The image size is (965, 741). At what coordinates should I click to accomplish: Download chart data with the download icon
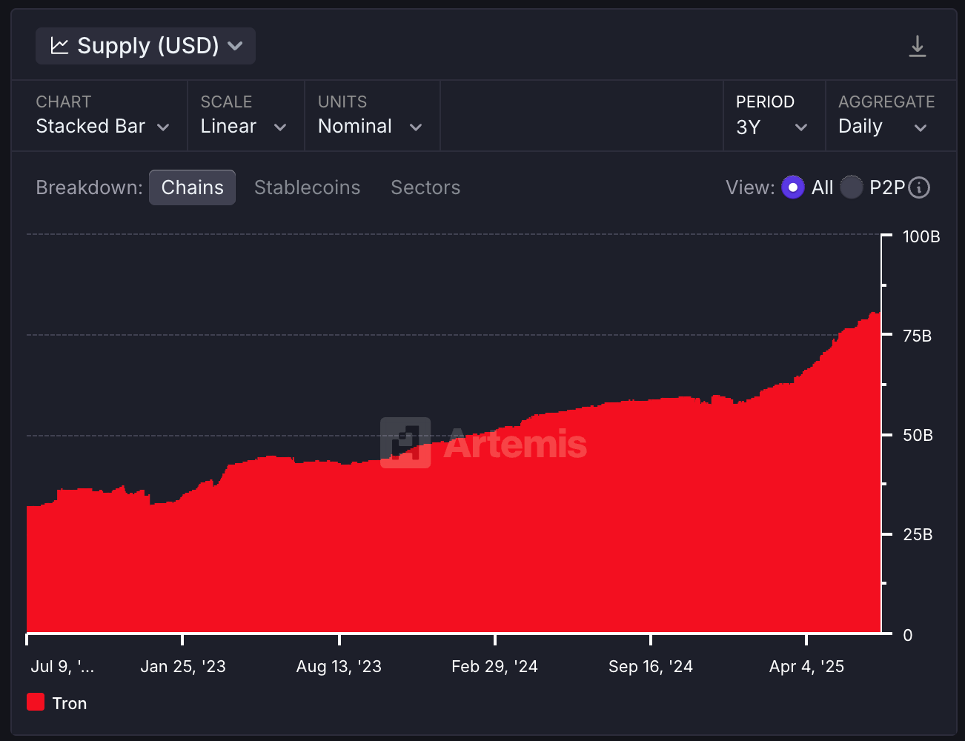(918, 47)
